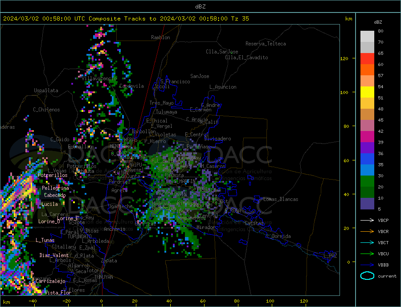The width and height of the screenshot is (401, 307).
Task: Click the 'Lomas_Blancas' place label
Action: coord(281,199)
